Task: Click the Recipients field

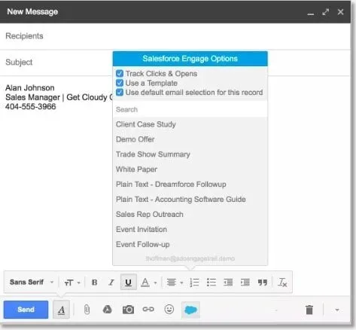Action: (175, 36)
